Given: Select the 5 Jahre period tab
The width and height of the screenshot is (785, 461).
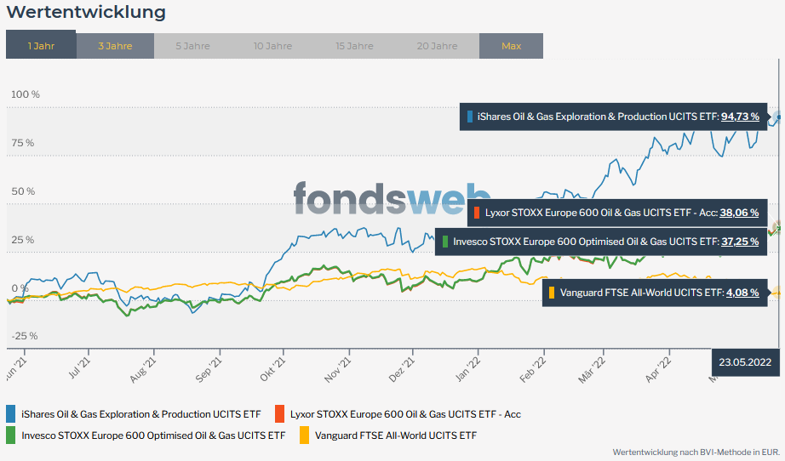Looking at the screenshot, I should click(x=192, y=46).
